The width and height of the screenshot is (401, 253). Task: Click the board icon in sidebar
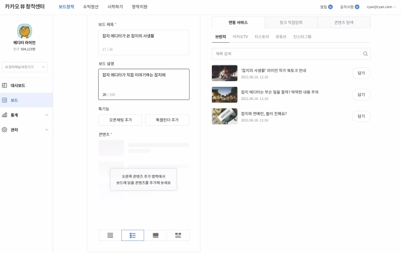click(x=4, y=100)
